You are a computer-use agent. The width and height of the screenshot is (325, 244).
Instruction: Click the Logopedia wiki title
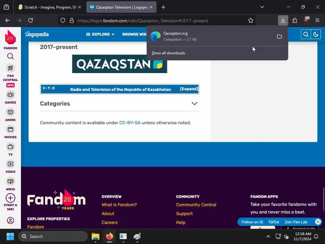coord(37,34)
